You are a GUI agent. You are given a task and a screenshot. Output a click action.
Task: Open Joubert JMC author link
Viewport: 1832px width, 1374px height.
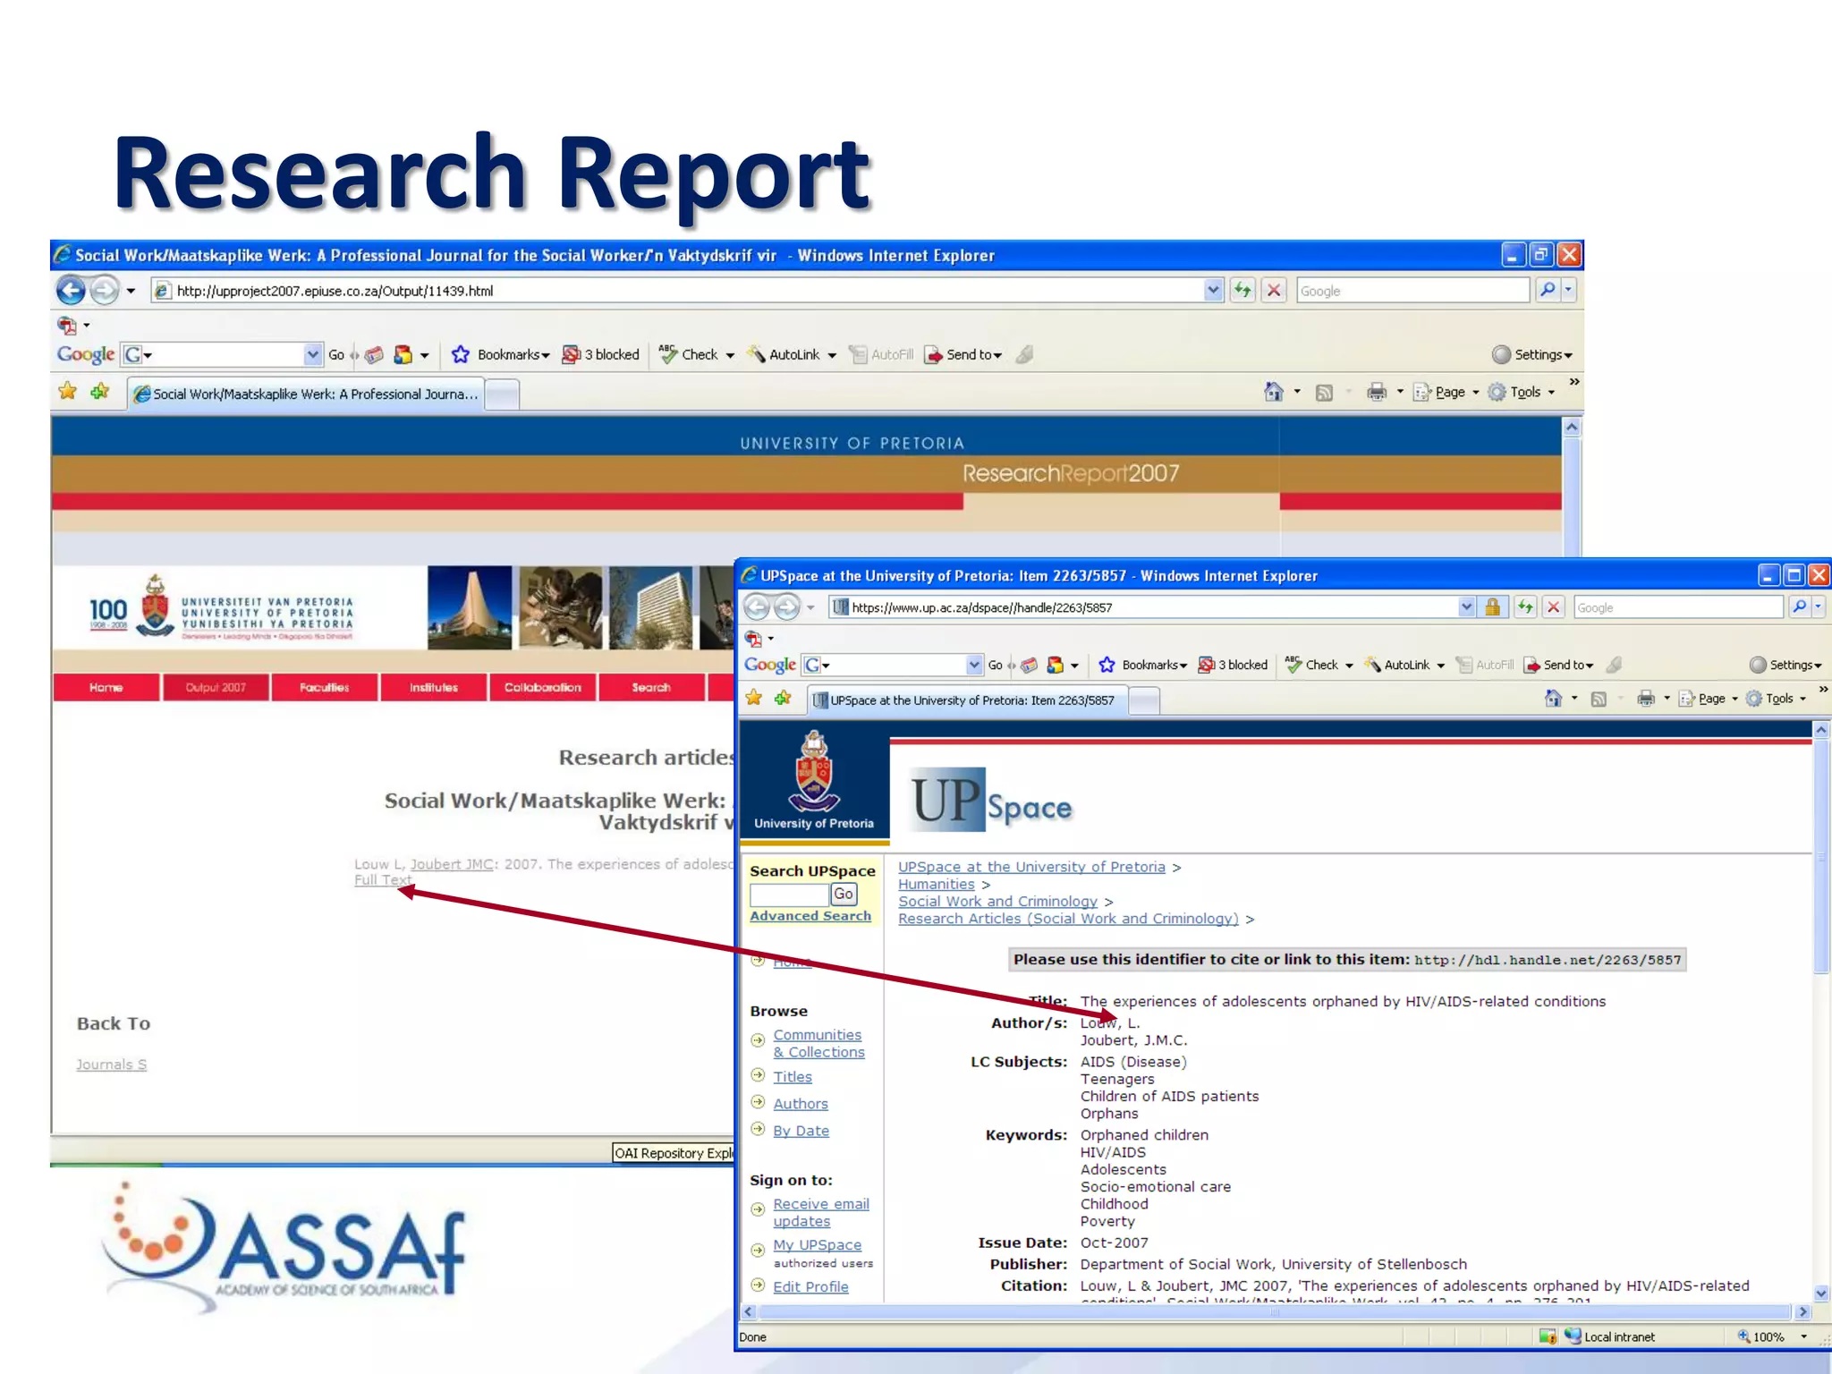[452, 864]
